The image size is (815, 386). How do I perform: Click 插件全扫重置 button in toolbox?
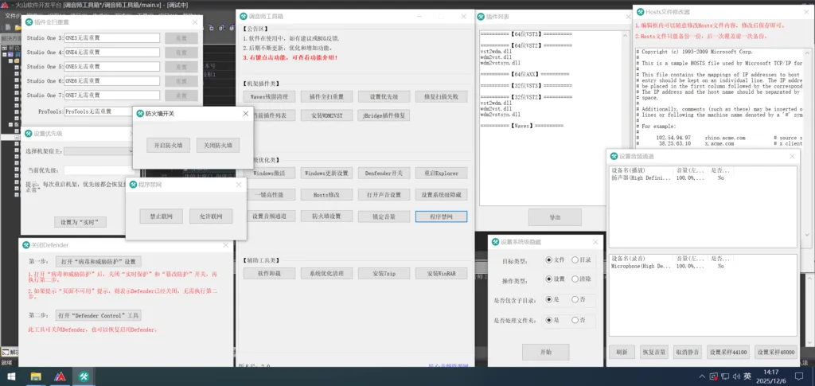326,96
